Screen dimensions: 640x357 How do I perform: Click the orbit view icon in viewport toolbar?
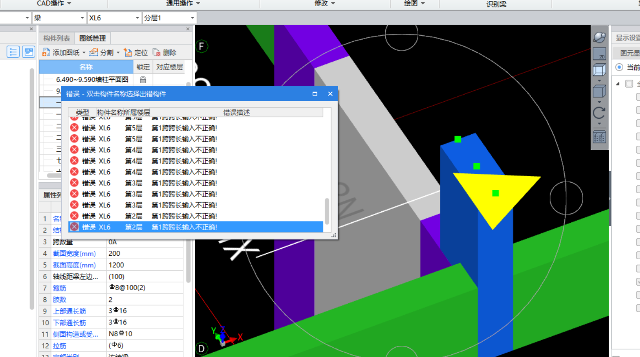pyautogui.click(x=599, y=37)
